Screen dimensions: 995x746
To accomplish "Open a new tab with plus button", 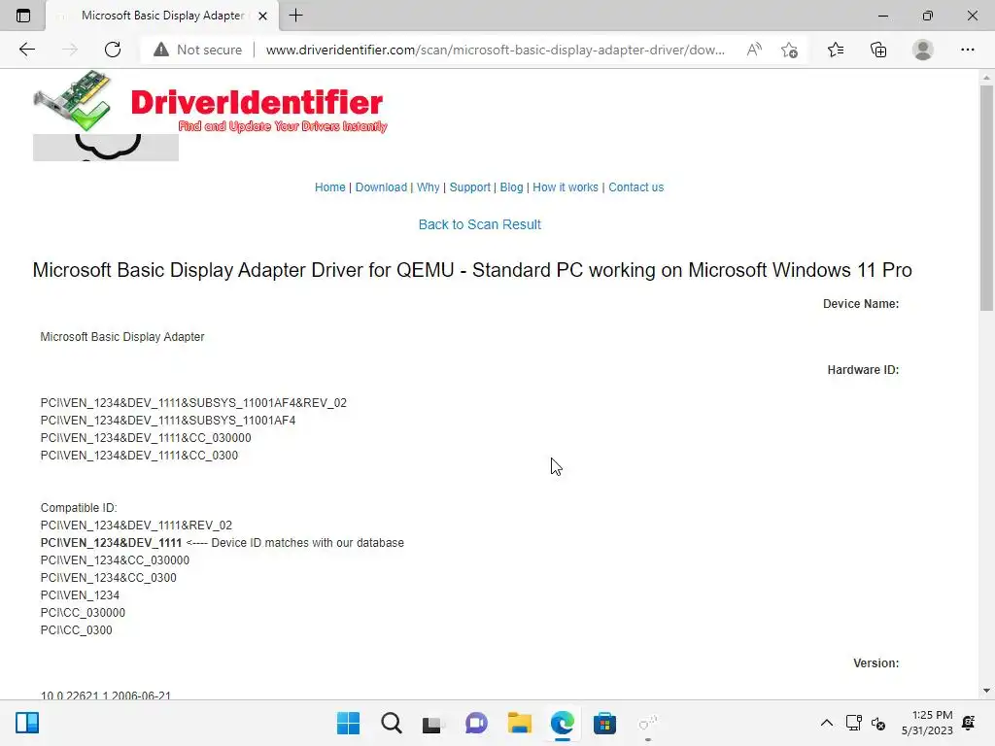I will (295, 16).
